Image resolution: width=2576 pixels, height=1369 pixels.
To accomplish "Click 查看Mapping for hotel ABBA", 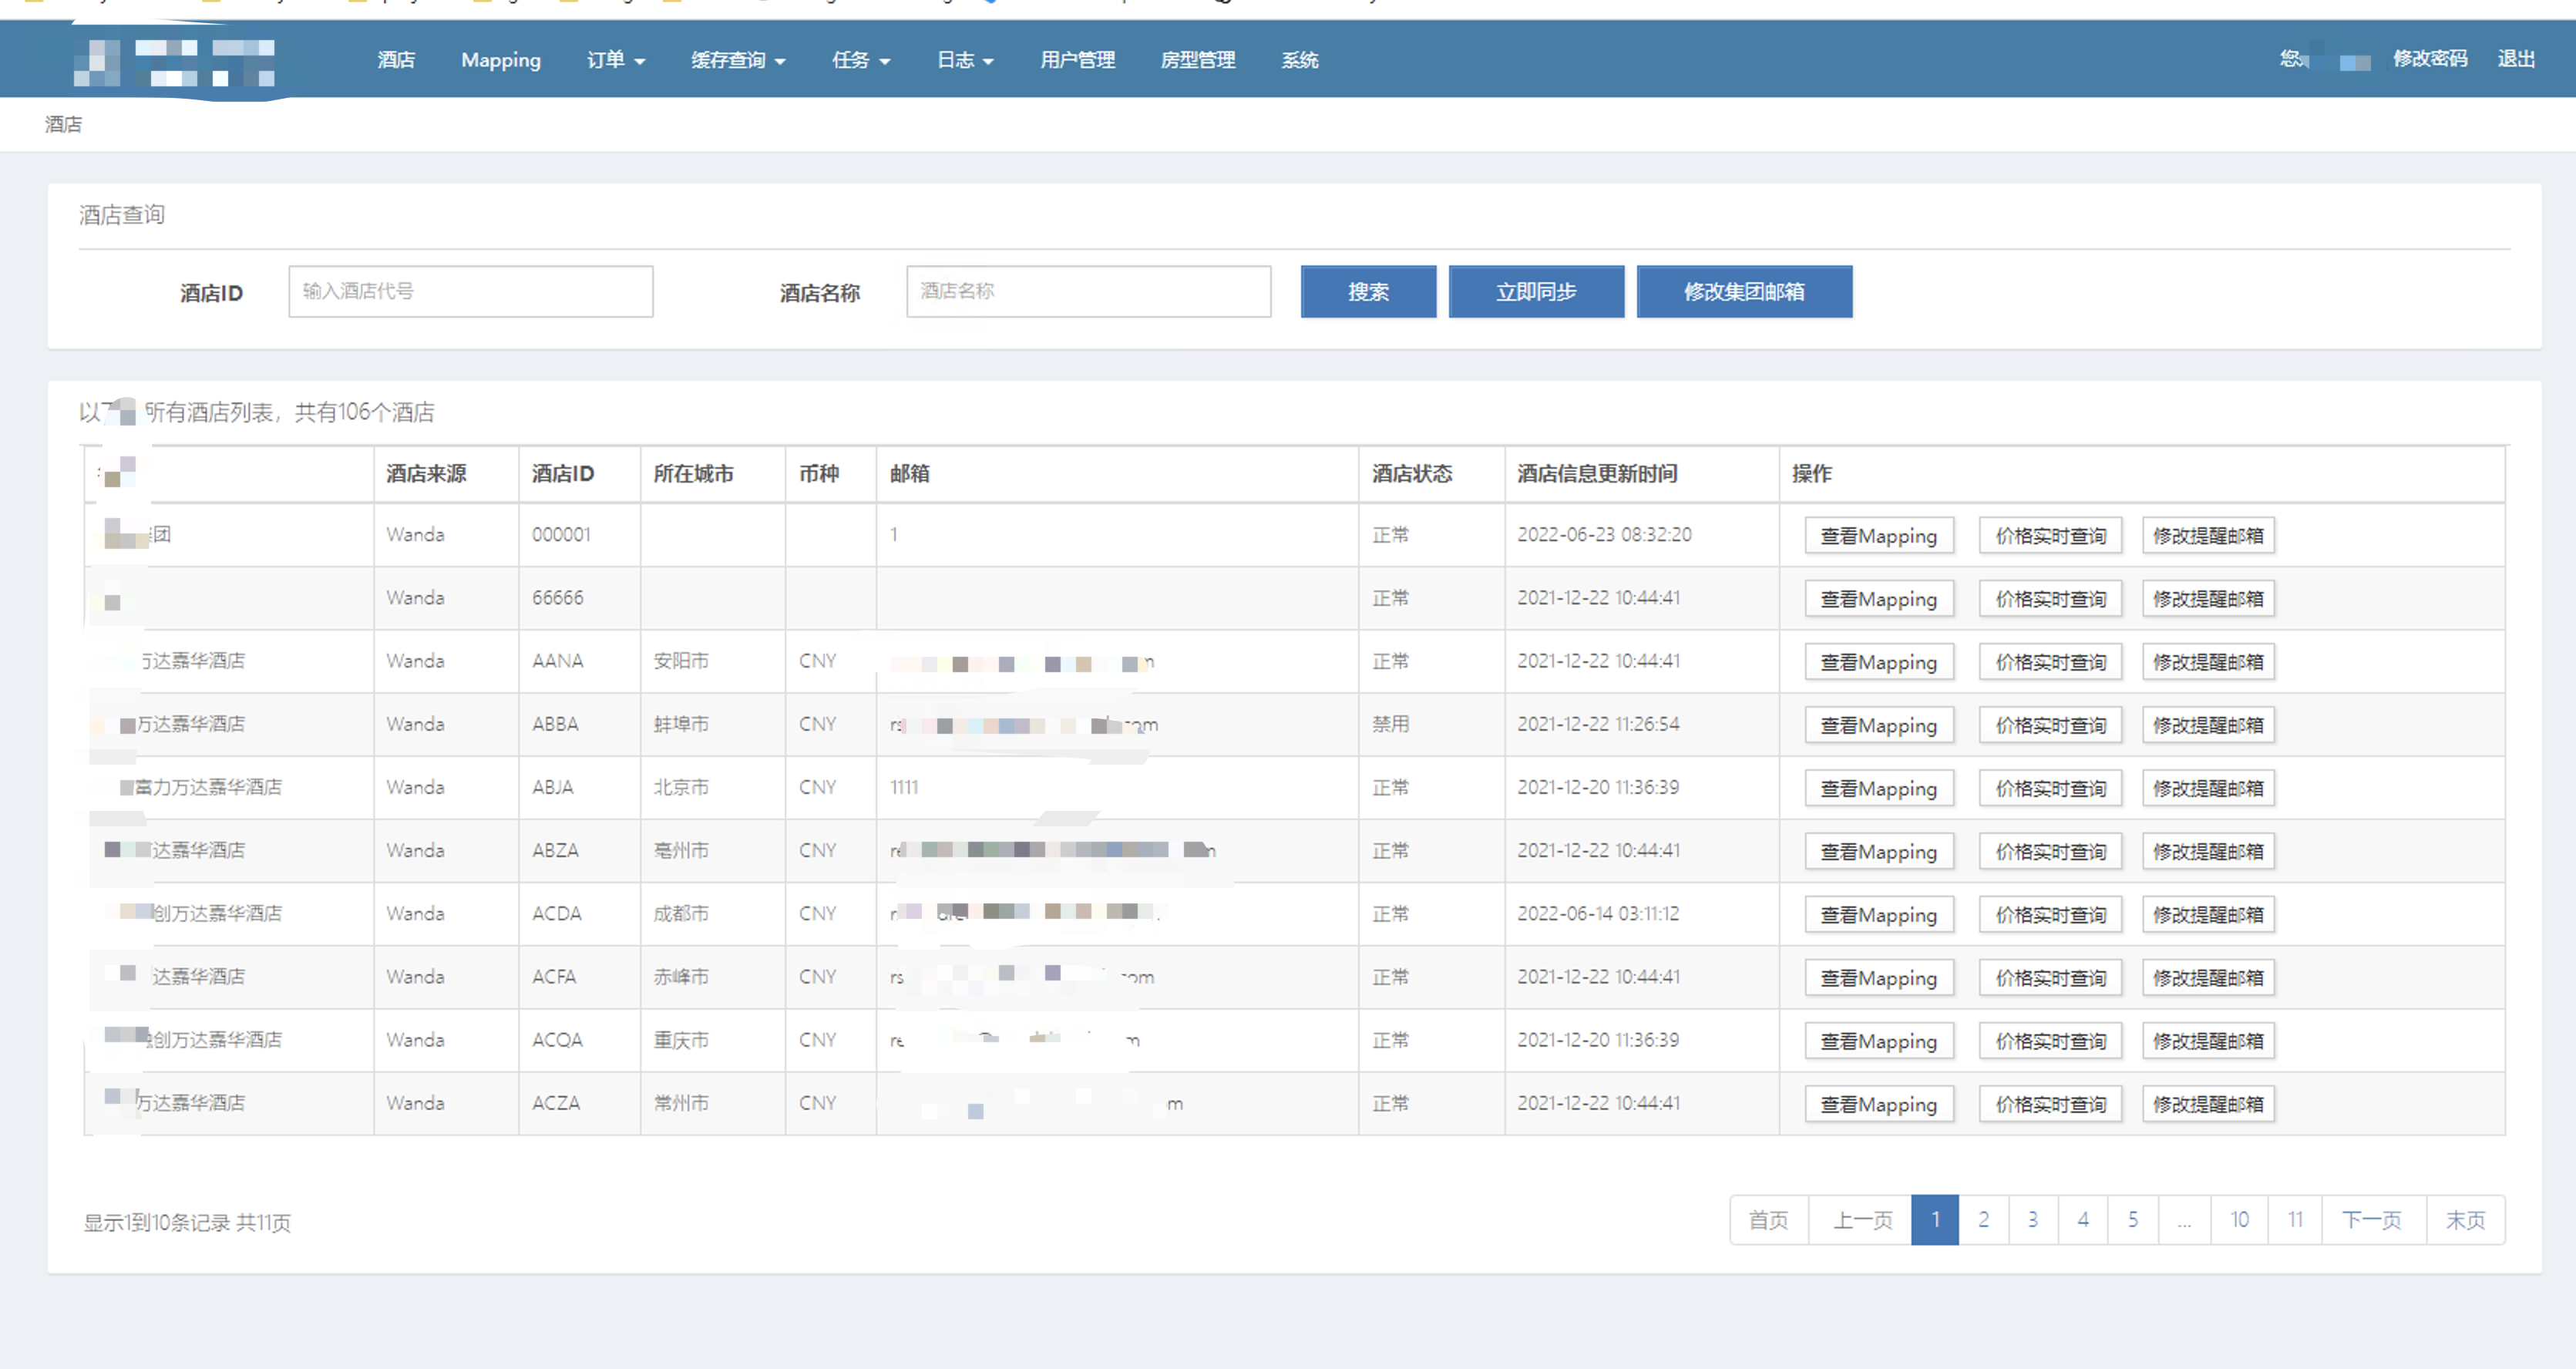I will [x=1878, y=724].
